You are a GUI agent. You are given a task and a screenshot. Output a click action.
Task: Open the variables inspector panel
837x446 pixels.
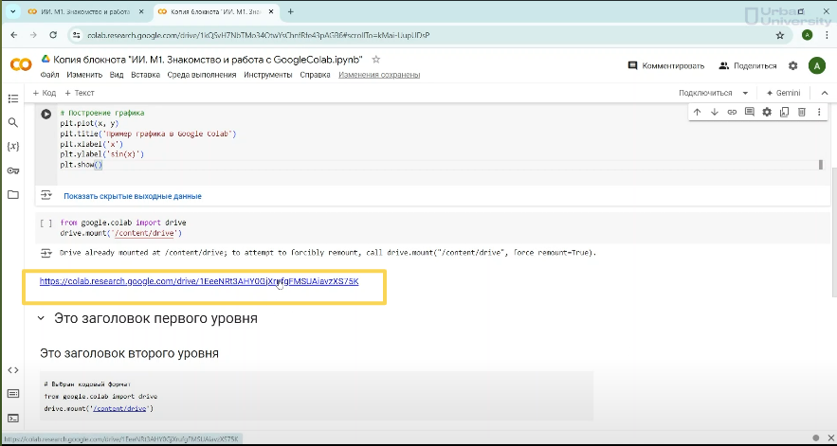pyautogui.click(x=13, y=147)
